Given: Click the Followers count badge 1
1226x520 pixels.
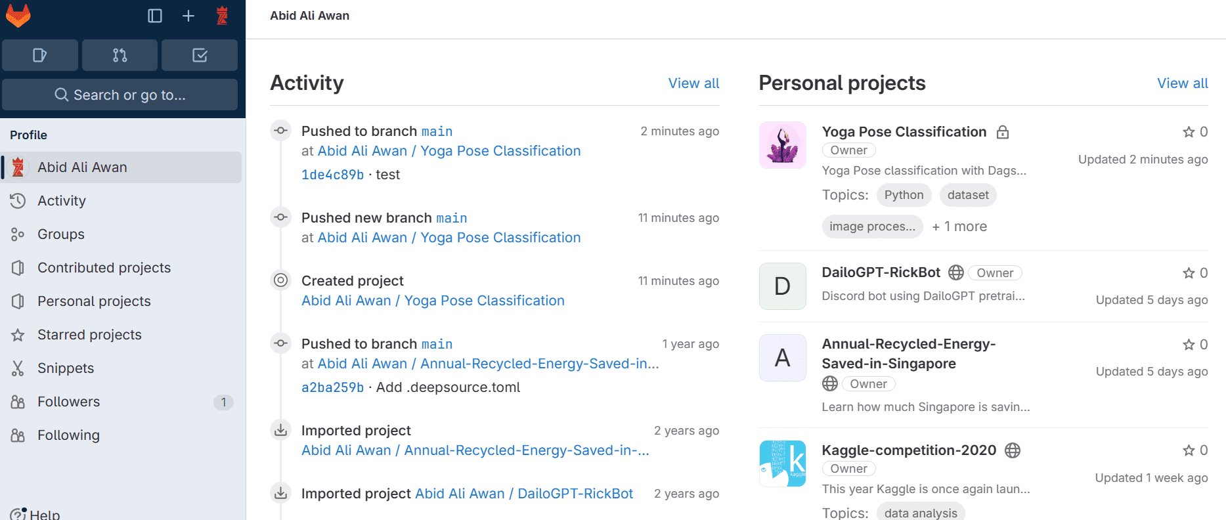Looking at the screenshot, I should pyautogui.click(x=223, y=402).
